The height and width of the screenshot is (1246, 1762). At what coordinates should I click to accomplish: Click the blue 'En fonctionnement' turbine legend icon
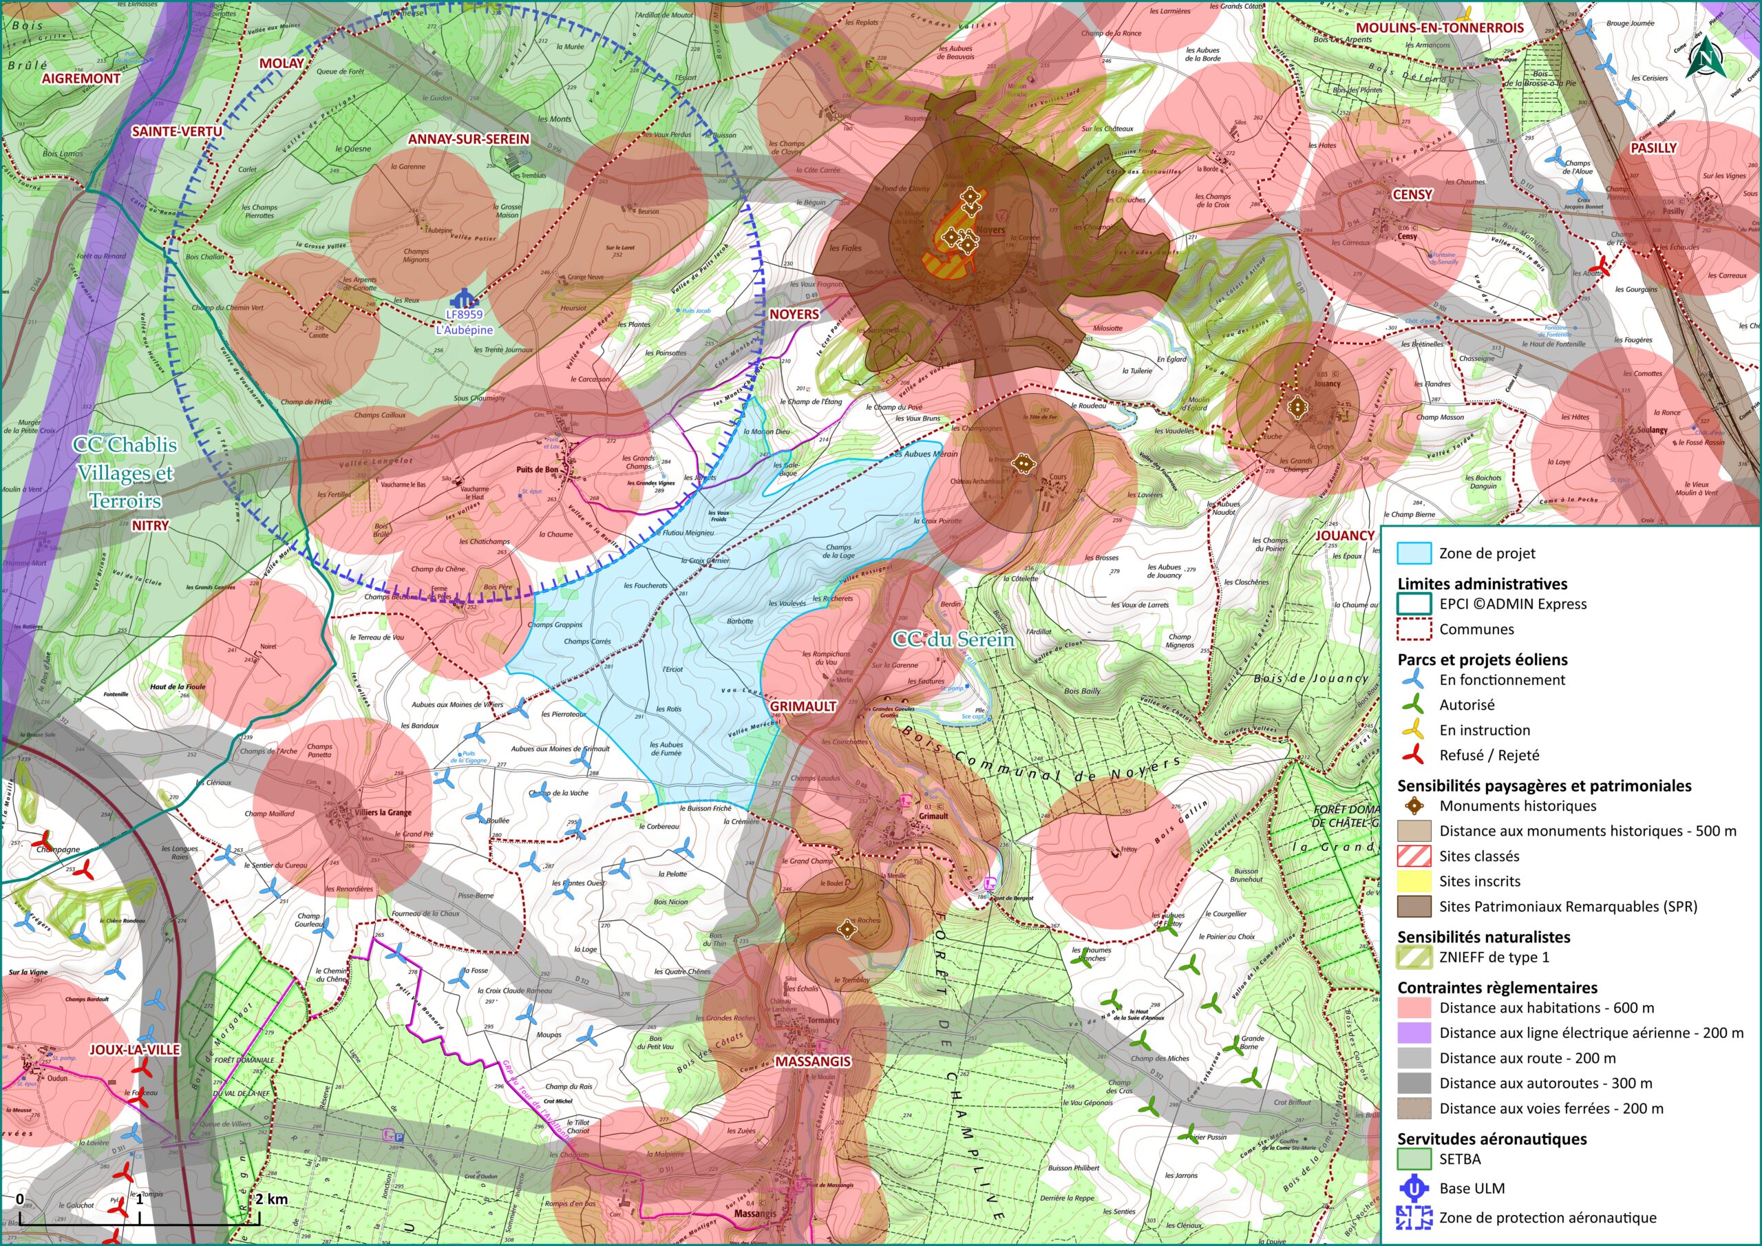(1413, 679)
